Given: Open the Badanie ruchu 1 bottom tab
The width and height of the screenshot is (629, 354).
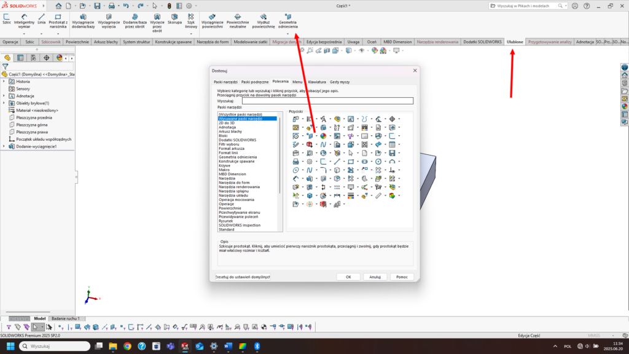Looking at the screenshot, I should [x=65, y=319].
